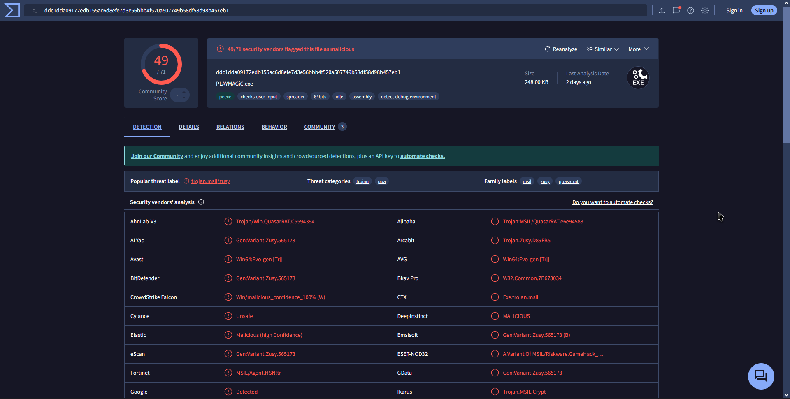
Task: Click the Sign in link
Action: (734, 11)
